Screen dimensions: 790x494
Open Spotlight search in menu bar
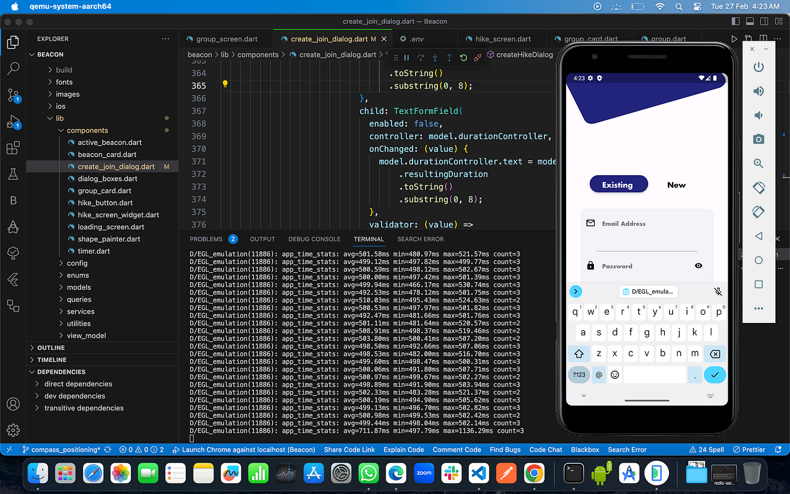pyautogui.click(x=679, y=6)
